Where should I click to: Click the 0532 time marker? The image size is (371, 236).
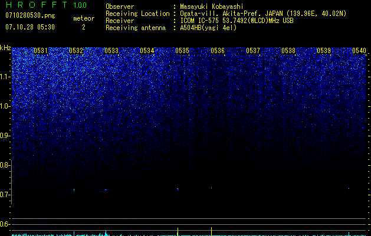76,51
